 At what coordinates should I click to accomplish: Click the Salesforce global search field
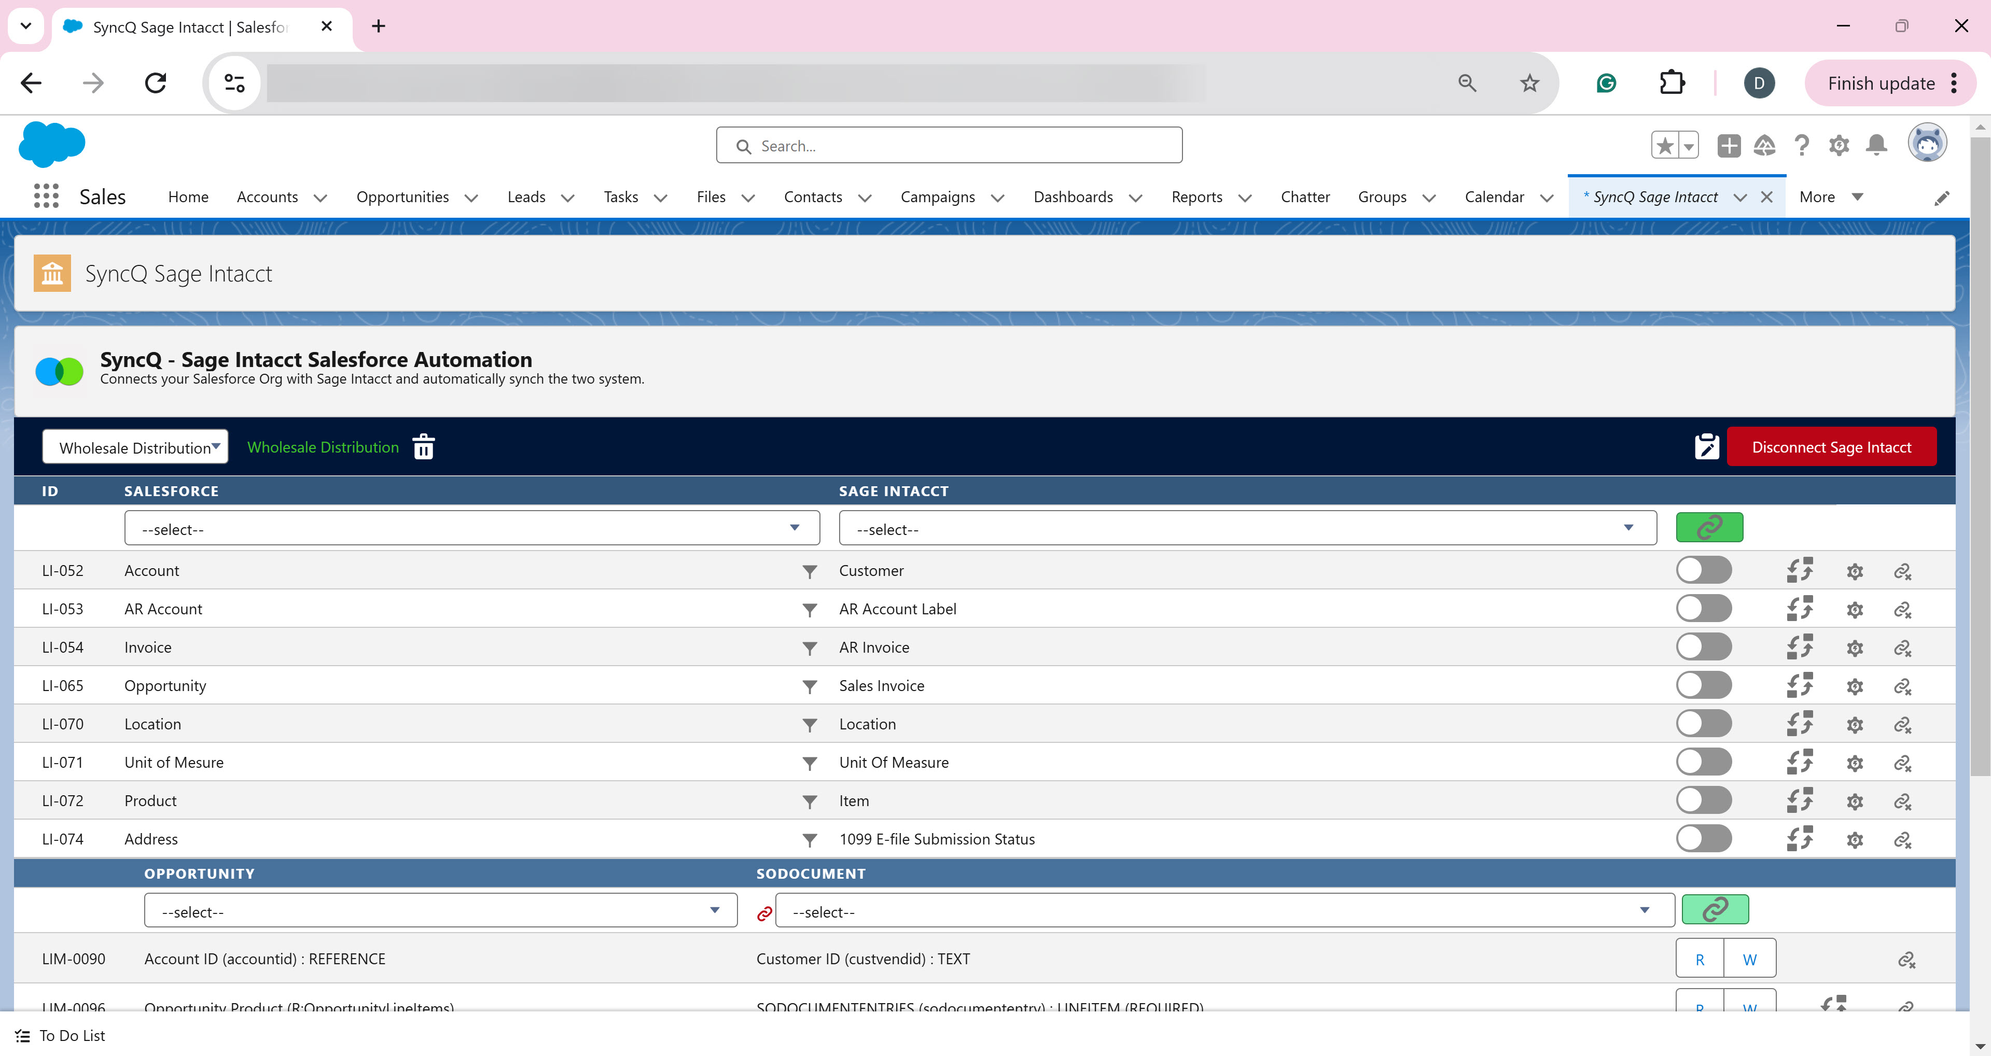[x=949, y=146]
